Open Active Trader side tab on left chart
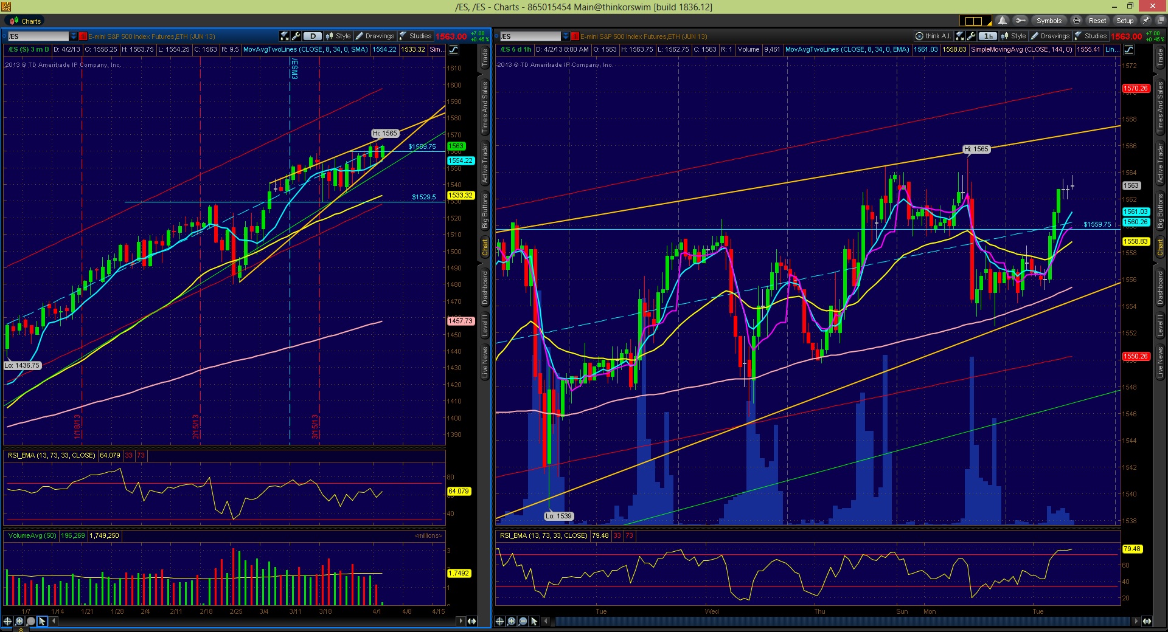1168x632 pixels. (485, 163)
